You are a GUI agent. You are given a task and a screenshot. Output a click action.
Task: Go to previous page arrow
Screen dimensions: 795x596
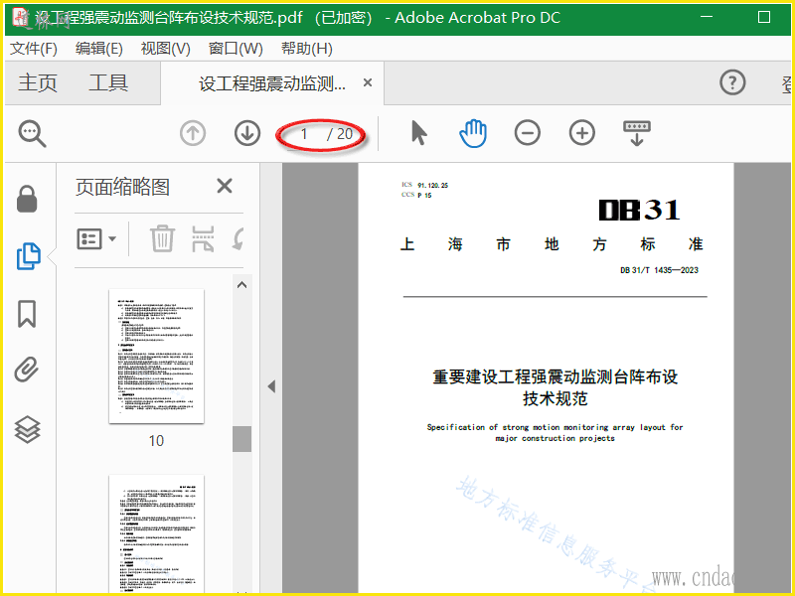click(x=193, y=133)
